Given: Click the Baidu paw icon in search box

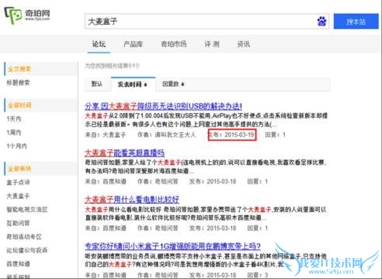Looking at the screenshot, I should pos(321,21).
